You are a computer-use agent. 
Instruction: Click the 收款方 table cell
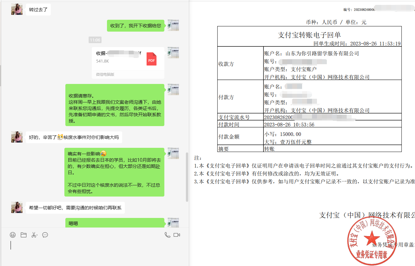tap(240, 64)
